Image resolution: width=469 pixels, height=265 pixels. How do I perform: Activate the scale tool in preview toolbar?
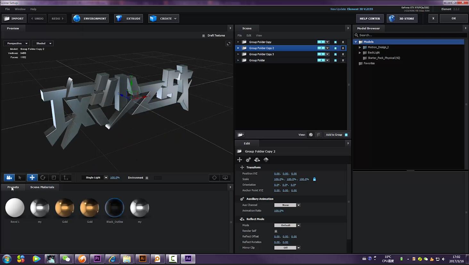pyautogui.click(x=54, y=178)
